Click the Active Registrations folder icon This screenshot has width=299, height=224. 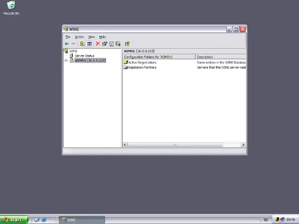point(126,62)
